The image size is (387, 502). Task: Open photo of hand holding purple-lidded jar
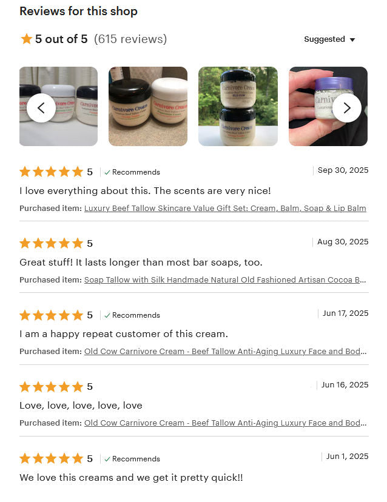pyautogui.click(x=328, y=106)
